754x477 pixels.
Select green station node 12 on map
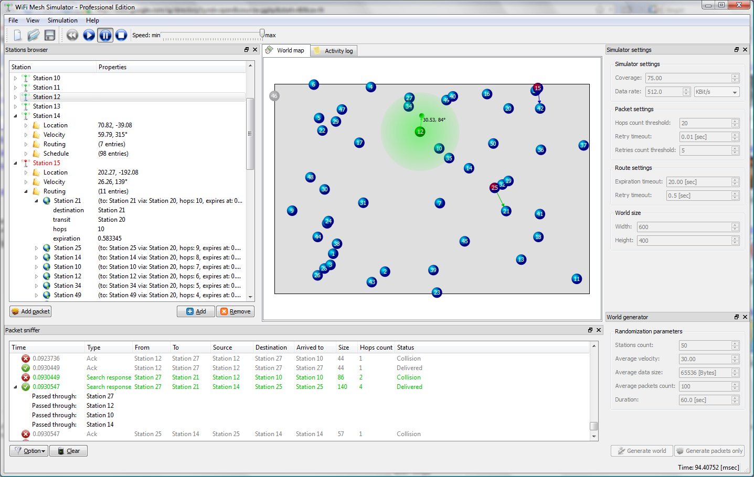click(420, 132)
